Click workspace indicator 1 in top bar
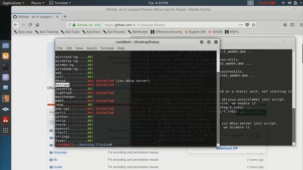 (x=250, y=3)
